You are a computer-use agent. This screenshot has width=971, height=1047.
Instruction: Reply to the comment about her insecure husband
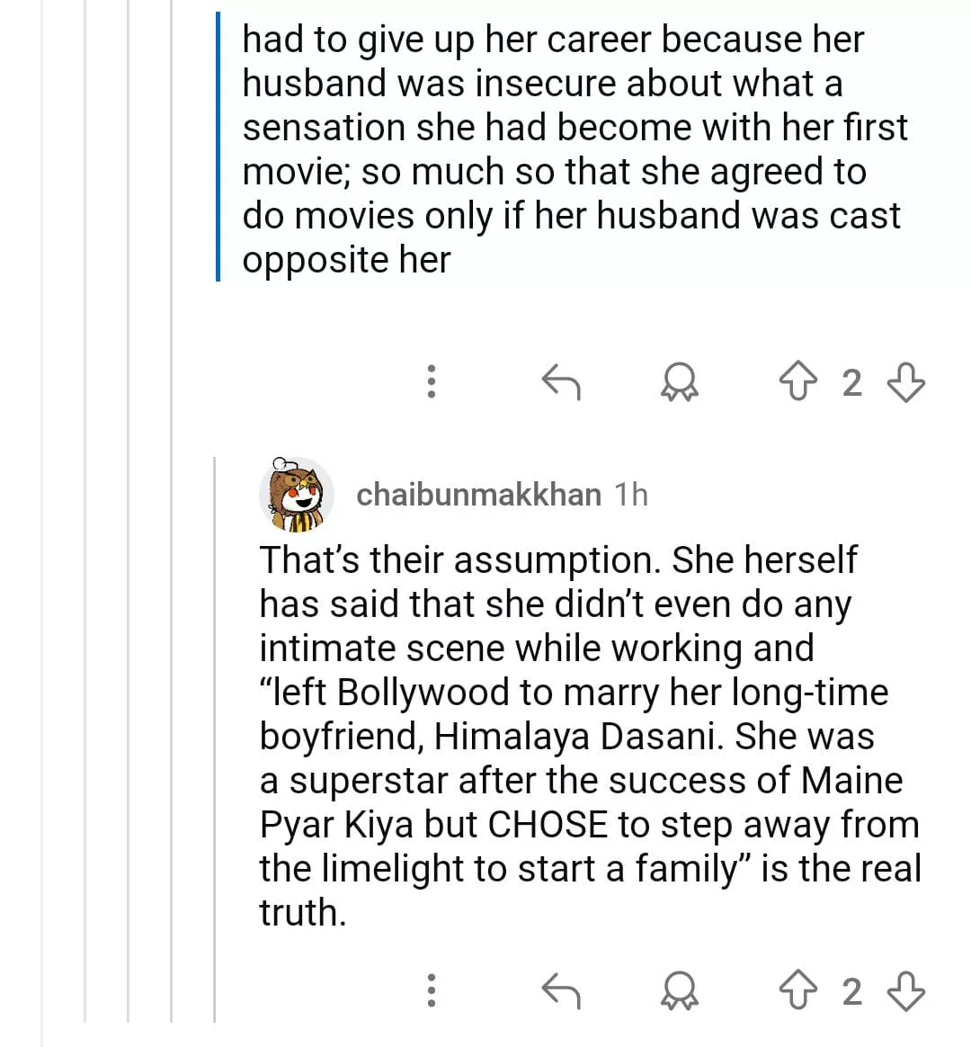tap(562, 382)
